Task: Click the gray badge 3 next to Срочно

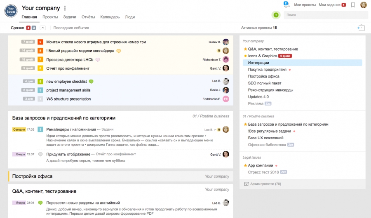Action: coord(34,28)
